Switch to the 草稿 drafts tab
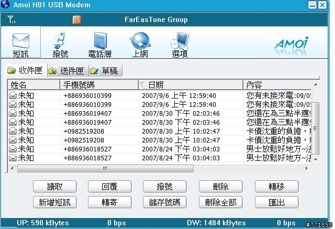 click(105, 71)
